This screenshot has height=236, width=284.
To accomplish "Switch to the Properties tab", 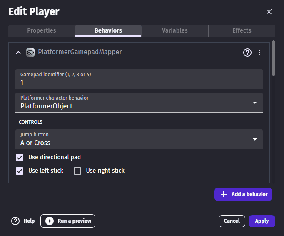I will [x=42, y=30].
